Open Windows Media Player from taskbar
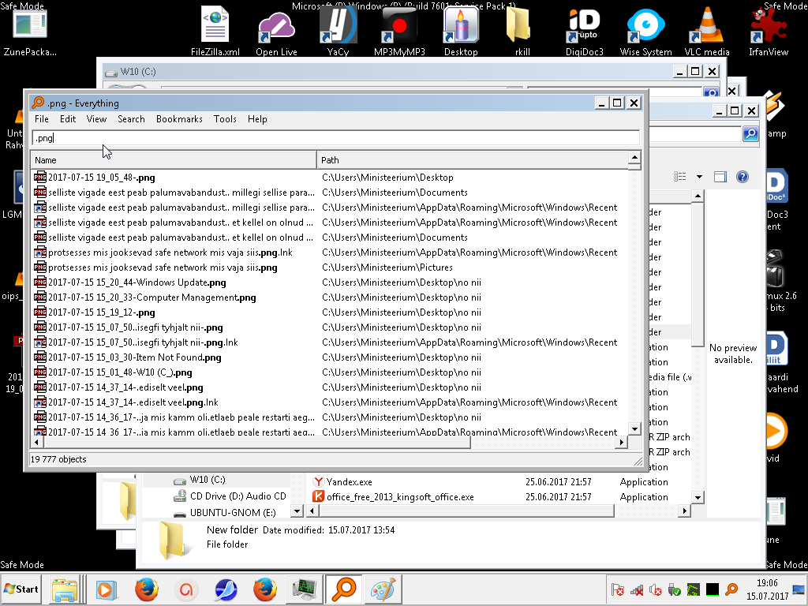Screen dimensions: 808x606 coord(105,589)
